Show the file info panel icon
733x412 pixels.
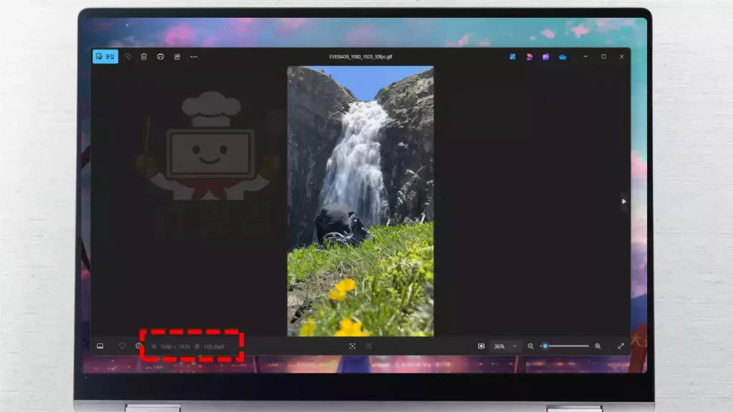(x=139, y=346)
